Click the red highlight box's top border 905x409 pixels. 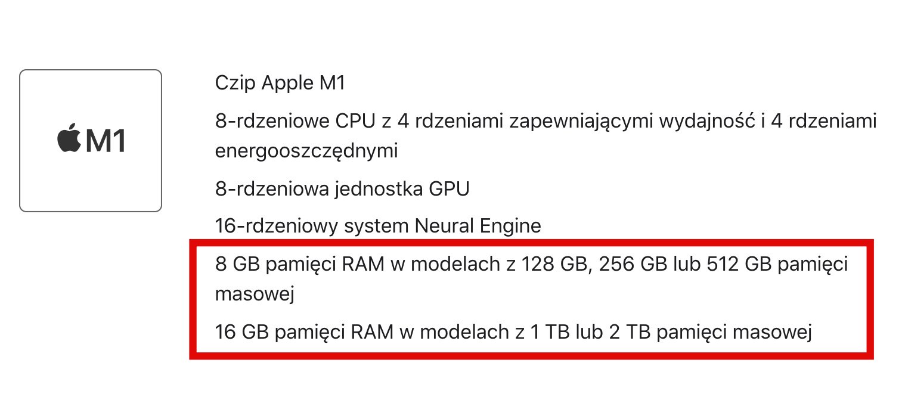pos(531,242)
